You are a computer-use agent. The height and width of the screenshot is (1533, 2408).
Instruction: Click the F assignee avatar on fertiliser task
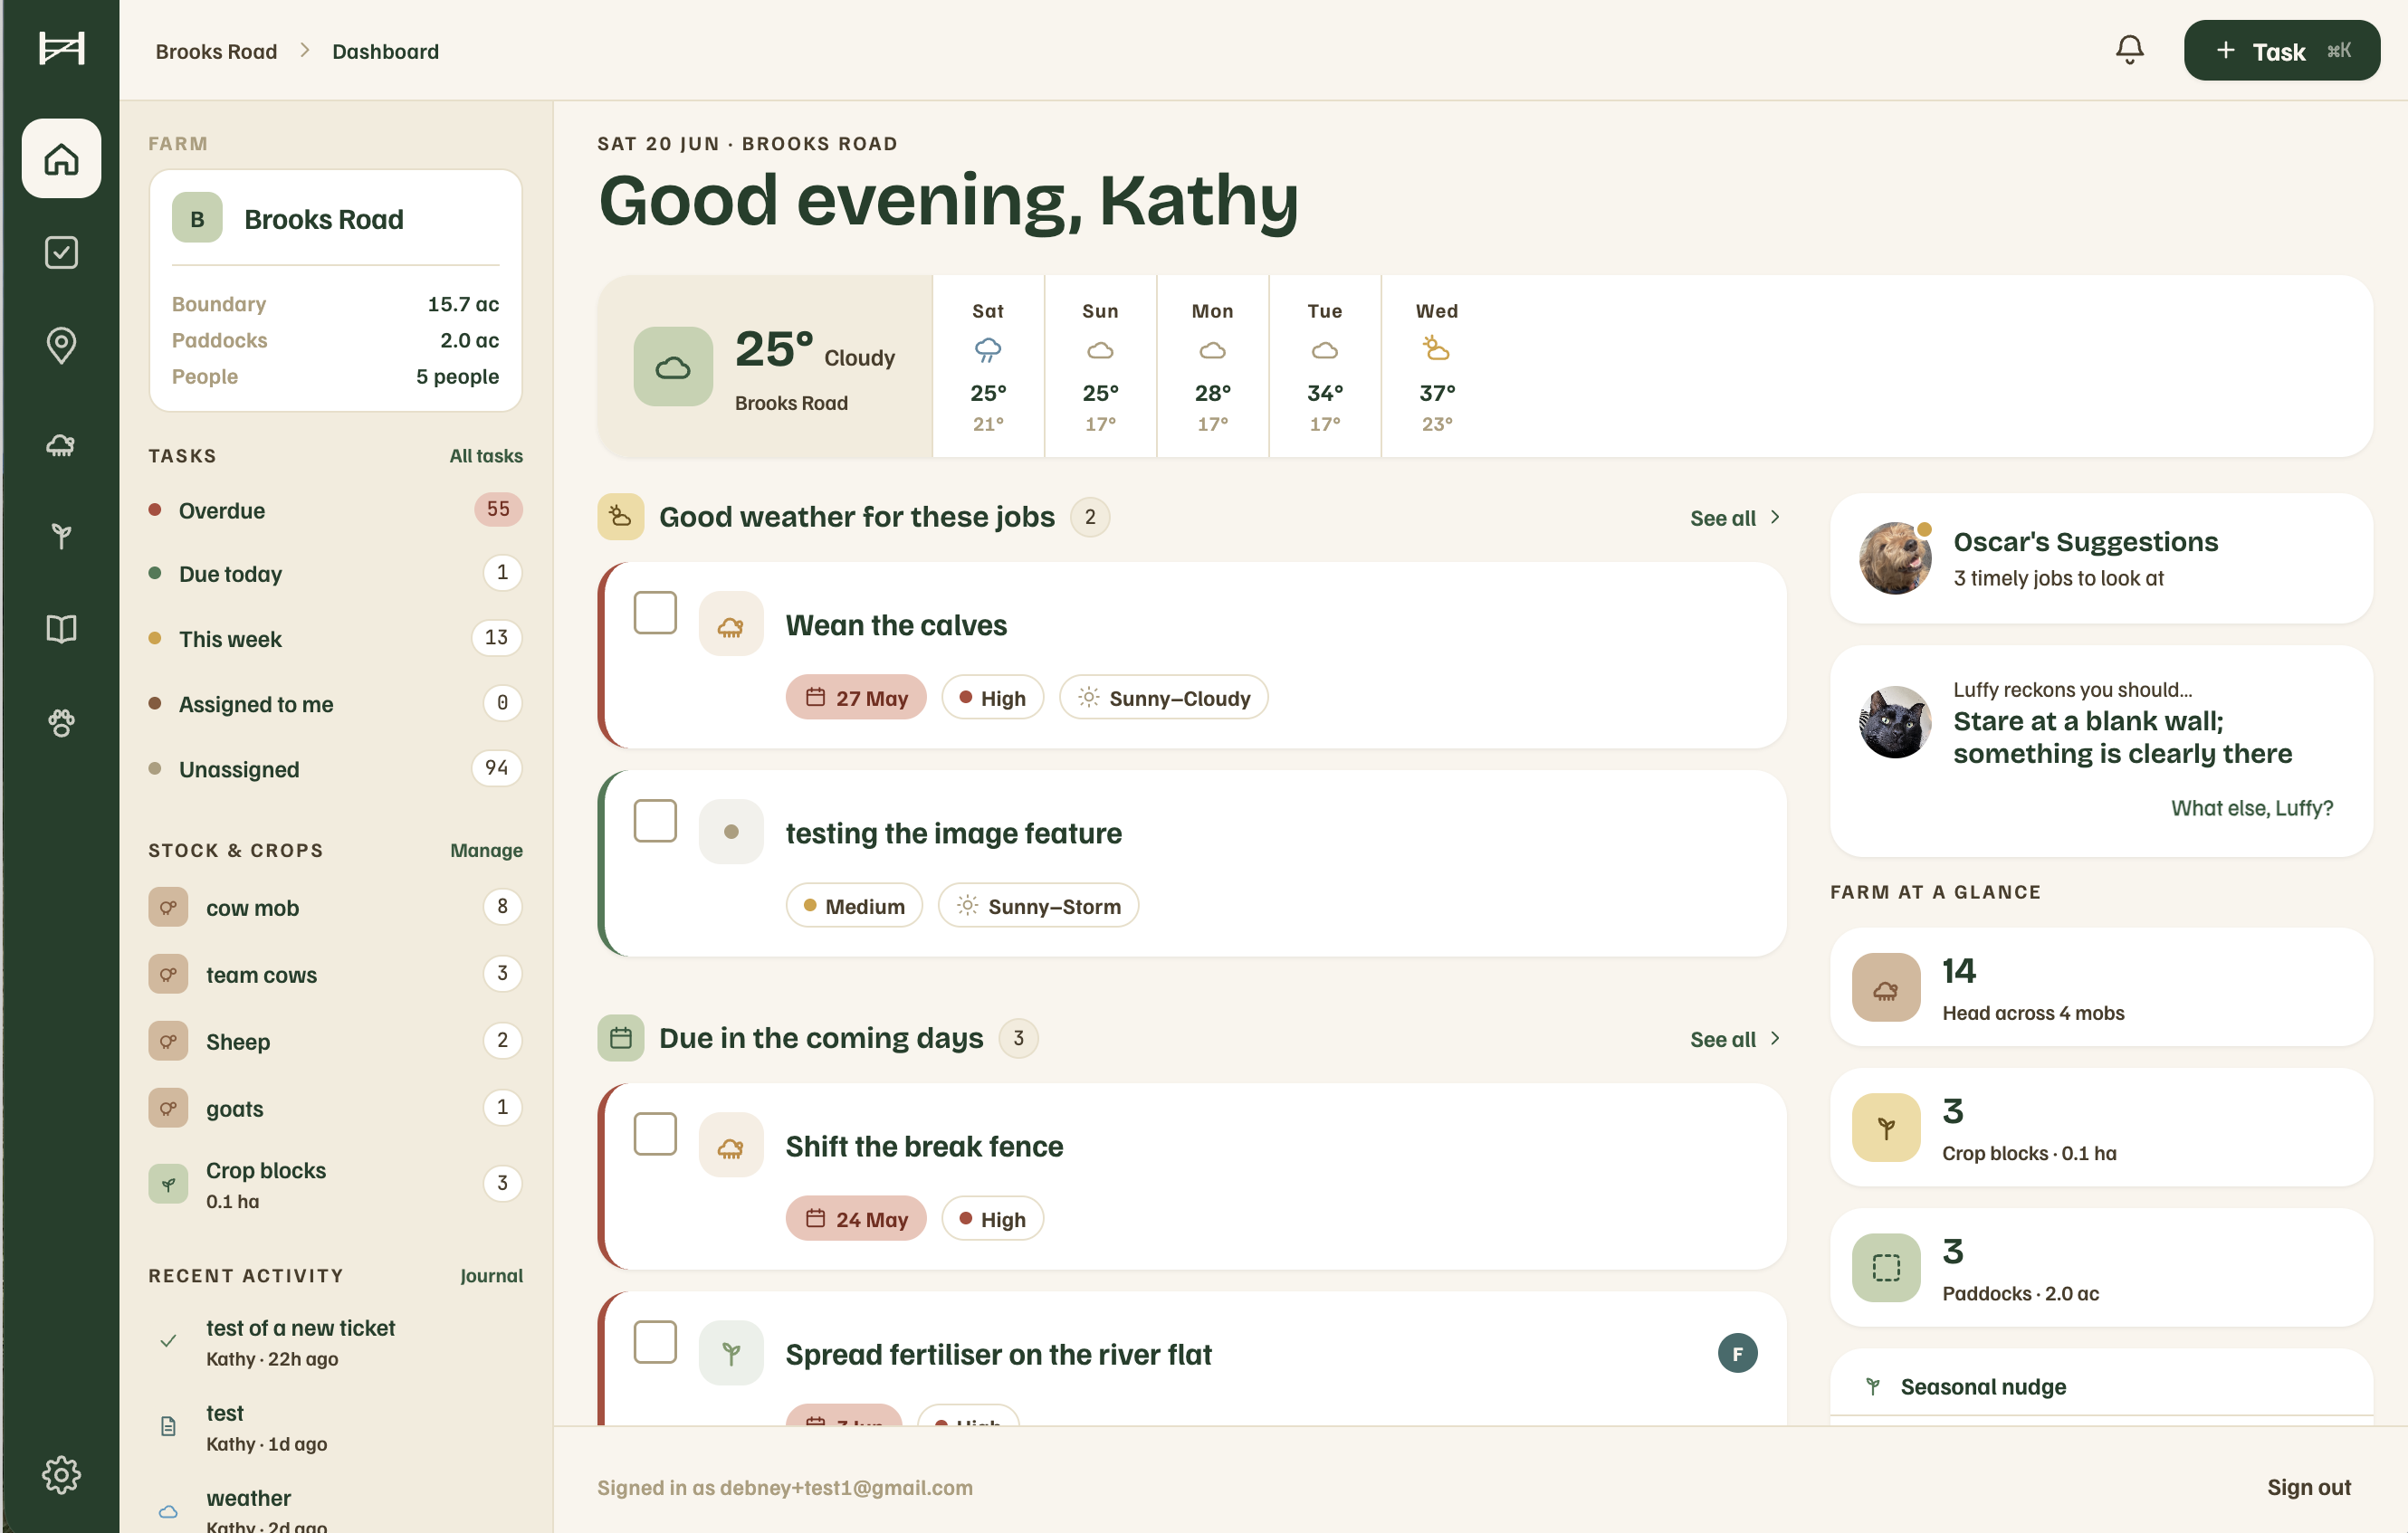pyautogui.click(x=1738, y=1353)
